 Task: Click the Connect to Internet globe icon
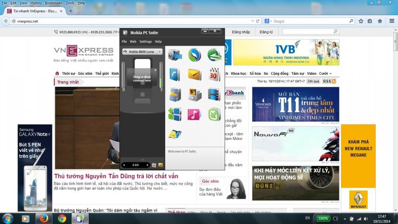[x=214, y=55]
